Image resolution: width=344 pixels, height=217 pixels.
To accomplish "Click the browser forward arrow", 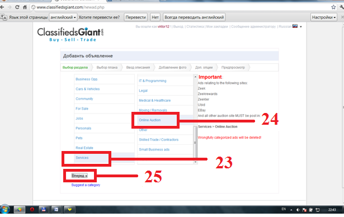I will point(10,7).
